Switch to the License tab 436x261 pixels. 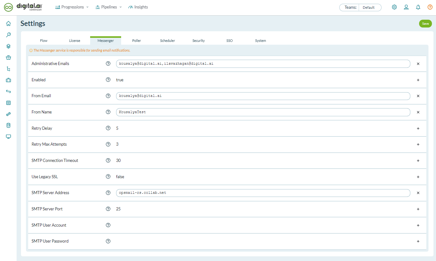click(x=74, y=41)
